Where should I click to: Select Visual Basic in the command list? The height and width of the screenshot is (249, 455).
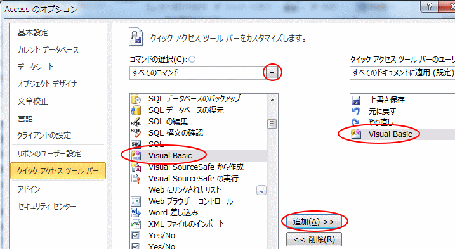point(198,156)
